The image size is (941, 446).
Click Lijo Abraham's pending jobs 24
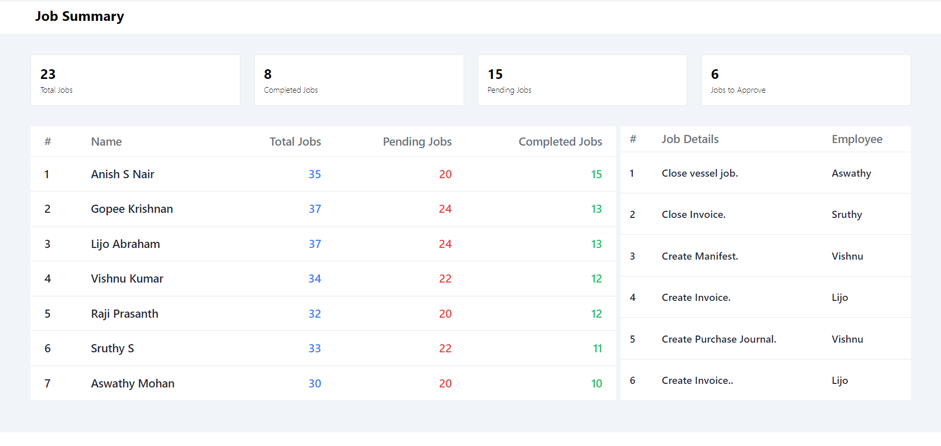pos(445,244)
